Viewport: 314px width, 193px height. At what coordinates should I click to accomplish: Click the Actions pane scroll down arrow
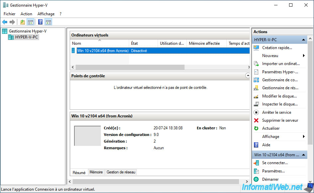pos(310,181)
